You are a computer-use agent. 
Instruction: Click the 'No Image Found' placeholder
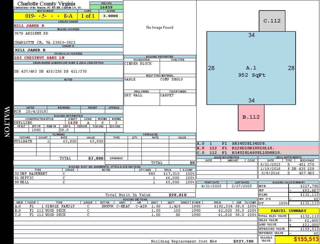[160, 27]
